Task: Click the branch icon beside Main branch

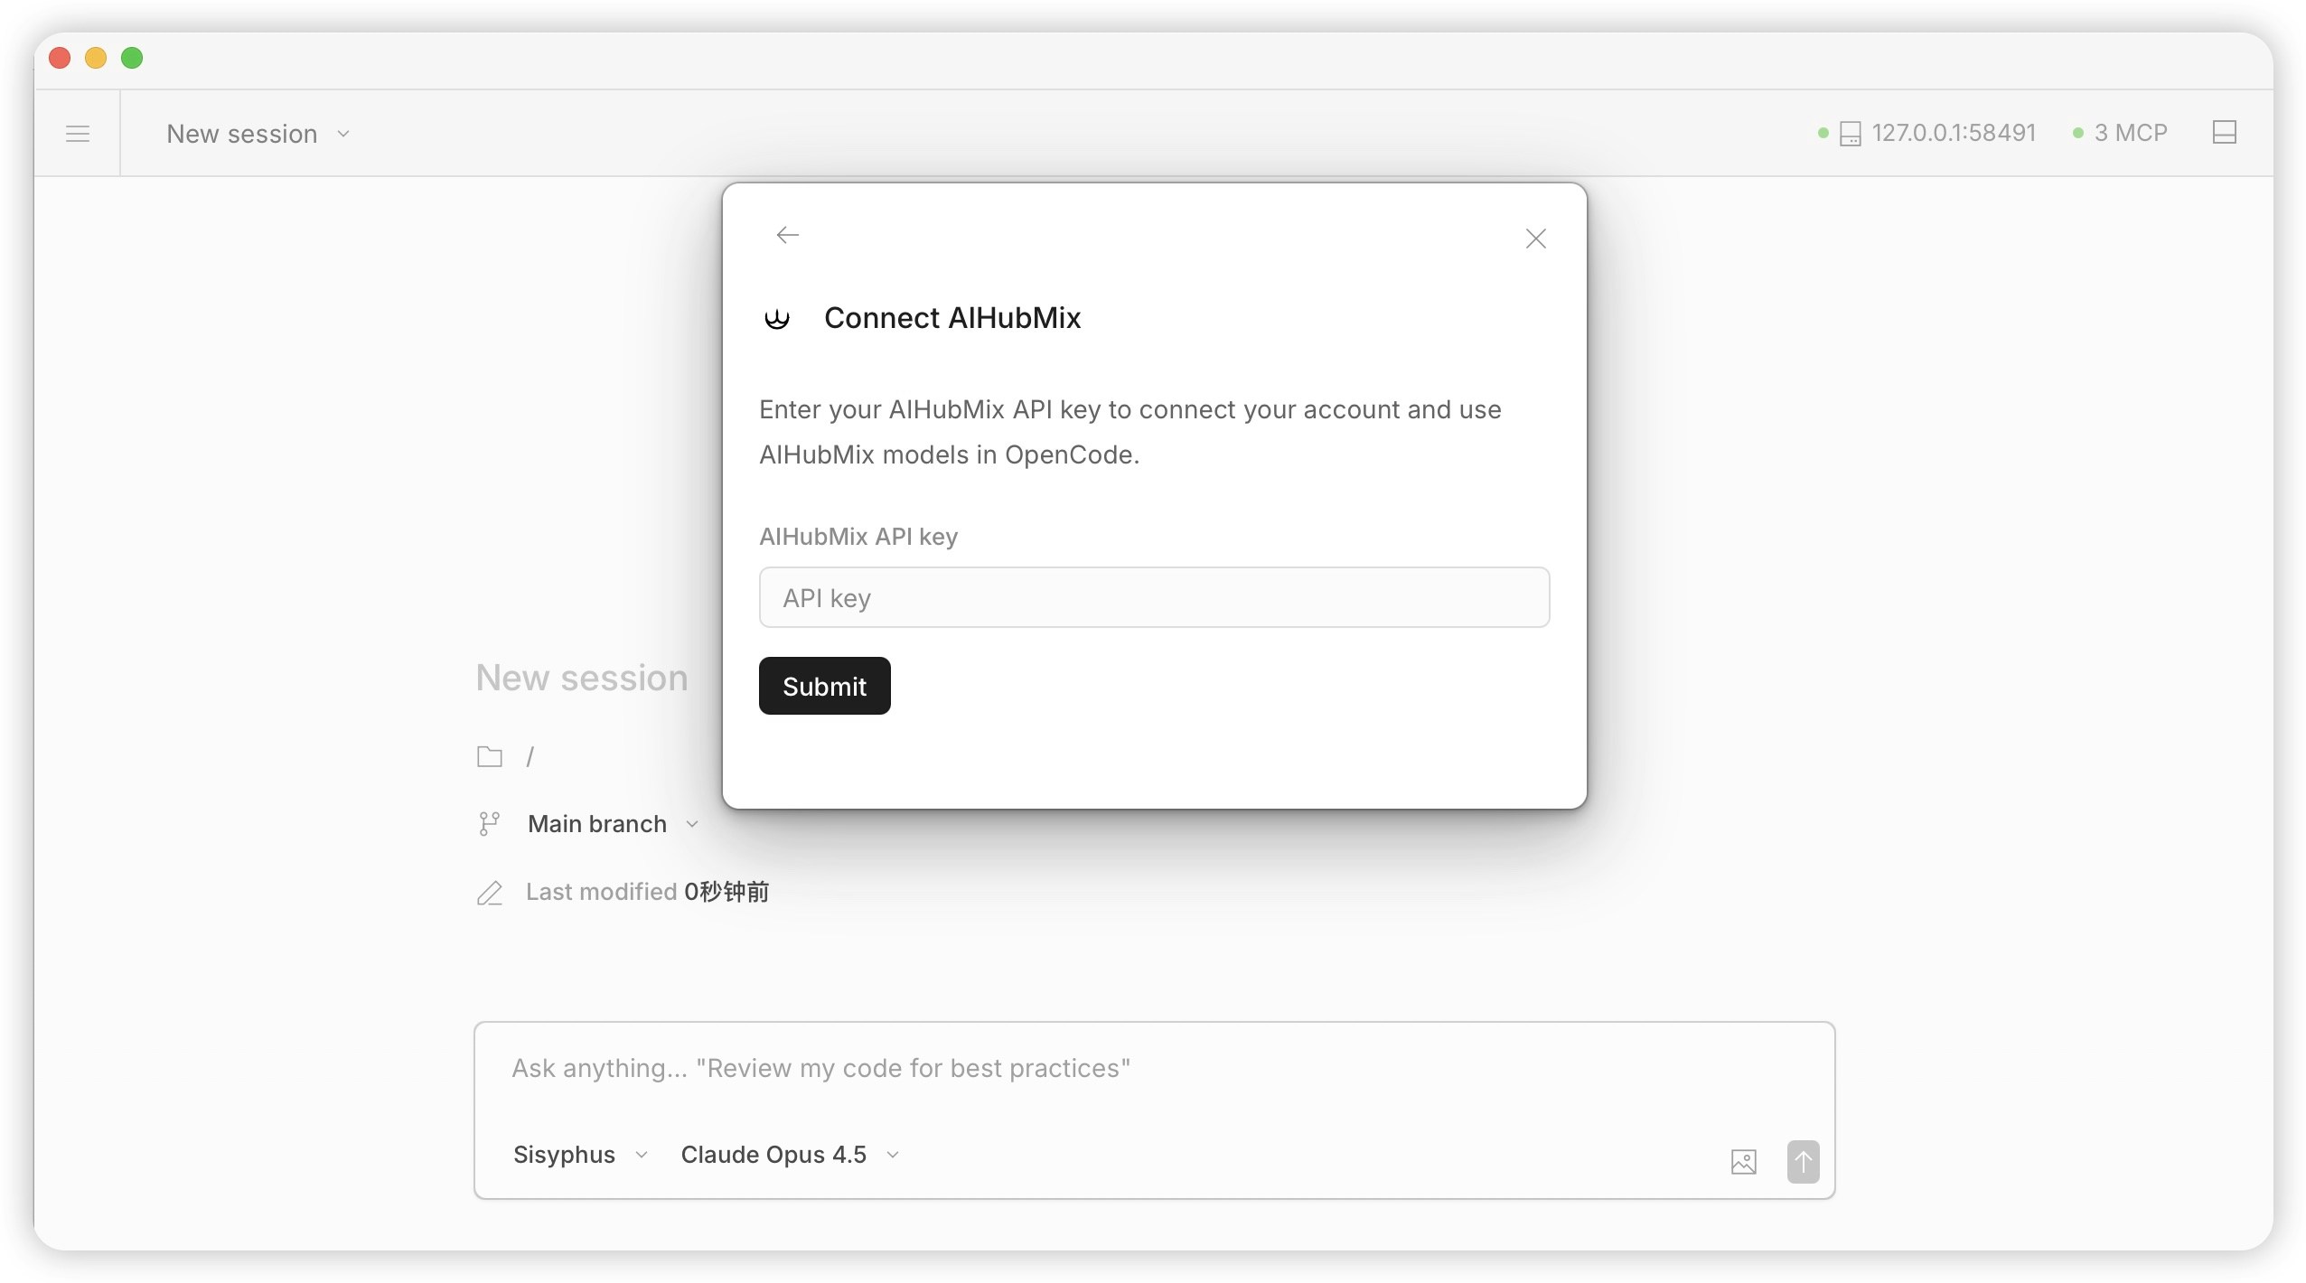Action: [489, 823]
